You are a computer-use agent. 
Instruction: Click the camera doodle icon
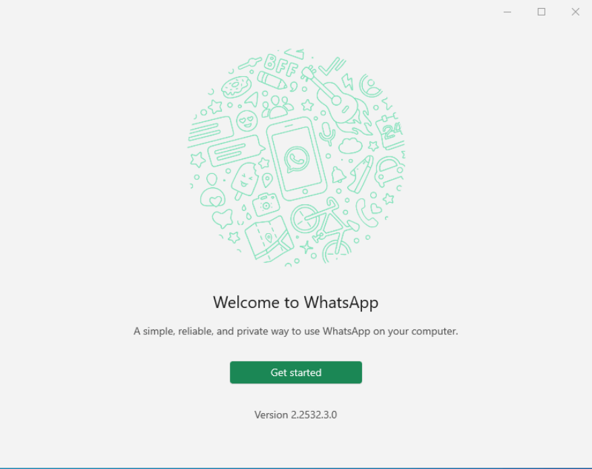(266, 204)
